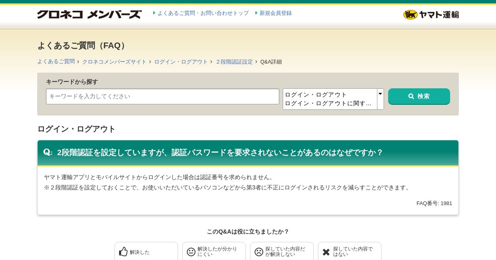Image resolution: width=496 pixels, height=260 pixels.
Task: Go to ログイン・ログアウト breadcrumb
Action: point(181,61)
